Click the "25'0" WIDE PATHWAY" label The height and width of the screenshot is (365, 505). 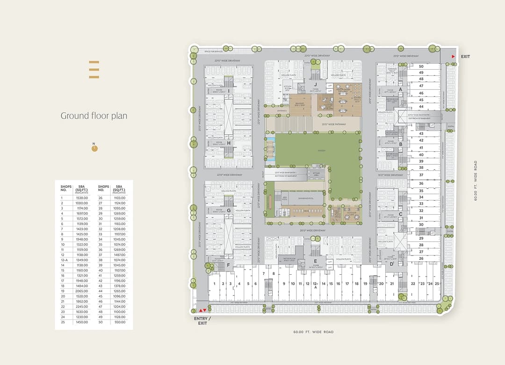[334, 124]
